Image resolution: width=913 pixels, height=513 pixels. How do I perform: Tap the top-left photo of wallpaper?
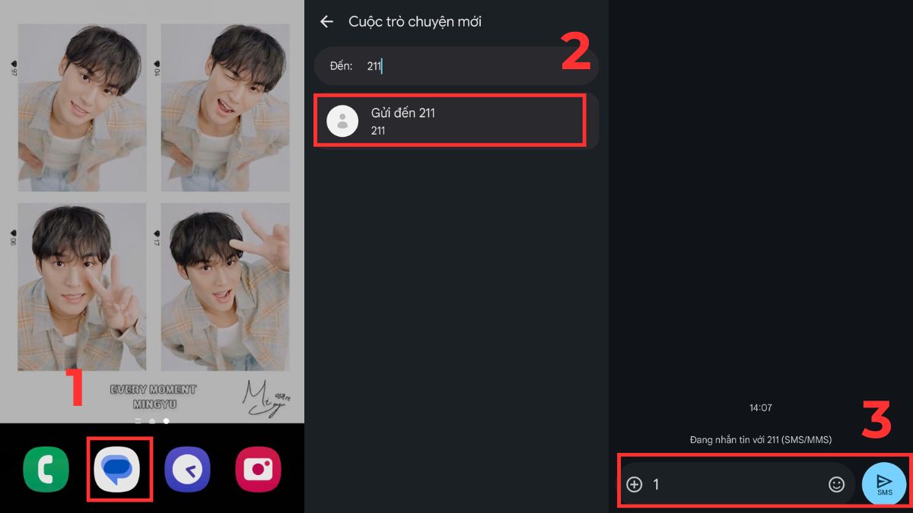coord(82,105)
